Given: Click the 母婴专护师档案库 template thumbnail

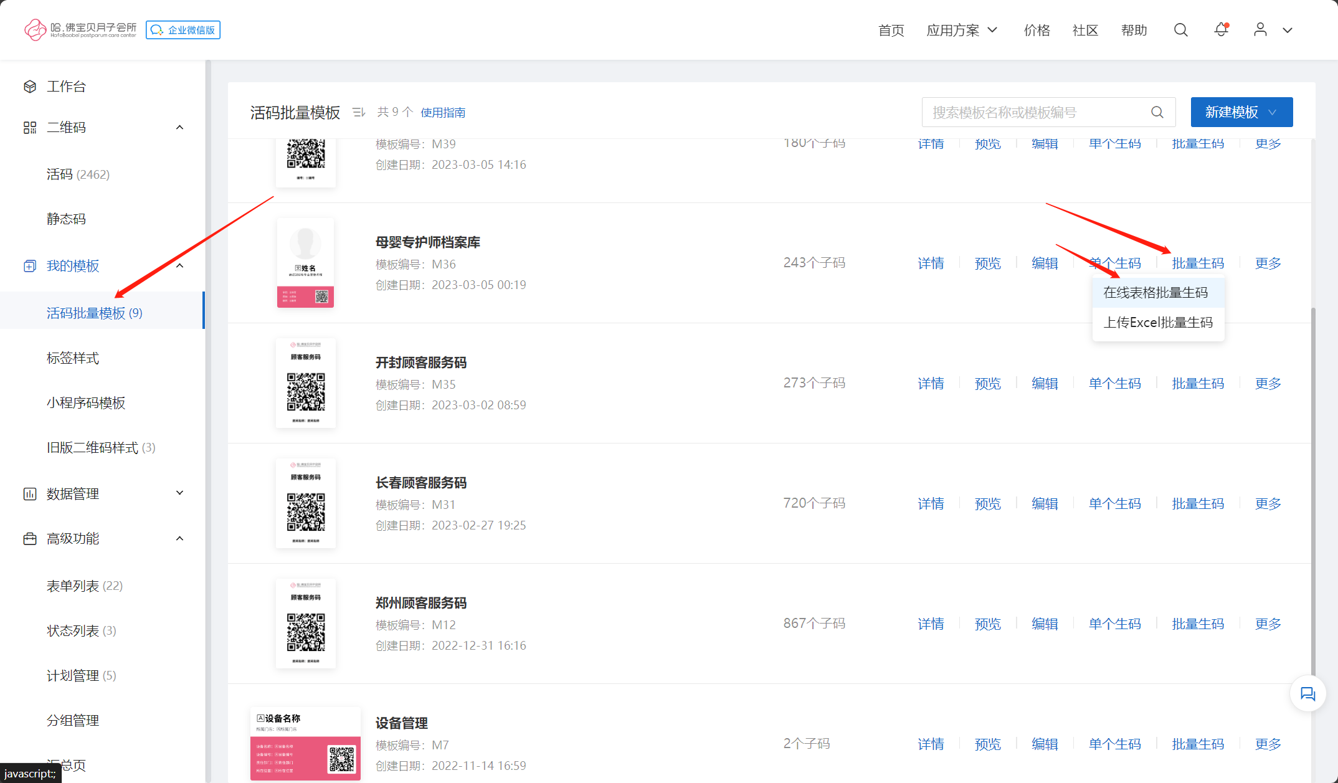Looking at the screenshot, I should pyautogui.click(x=305, y=263).
